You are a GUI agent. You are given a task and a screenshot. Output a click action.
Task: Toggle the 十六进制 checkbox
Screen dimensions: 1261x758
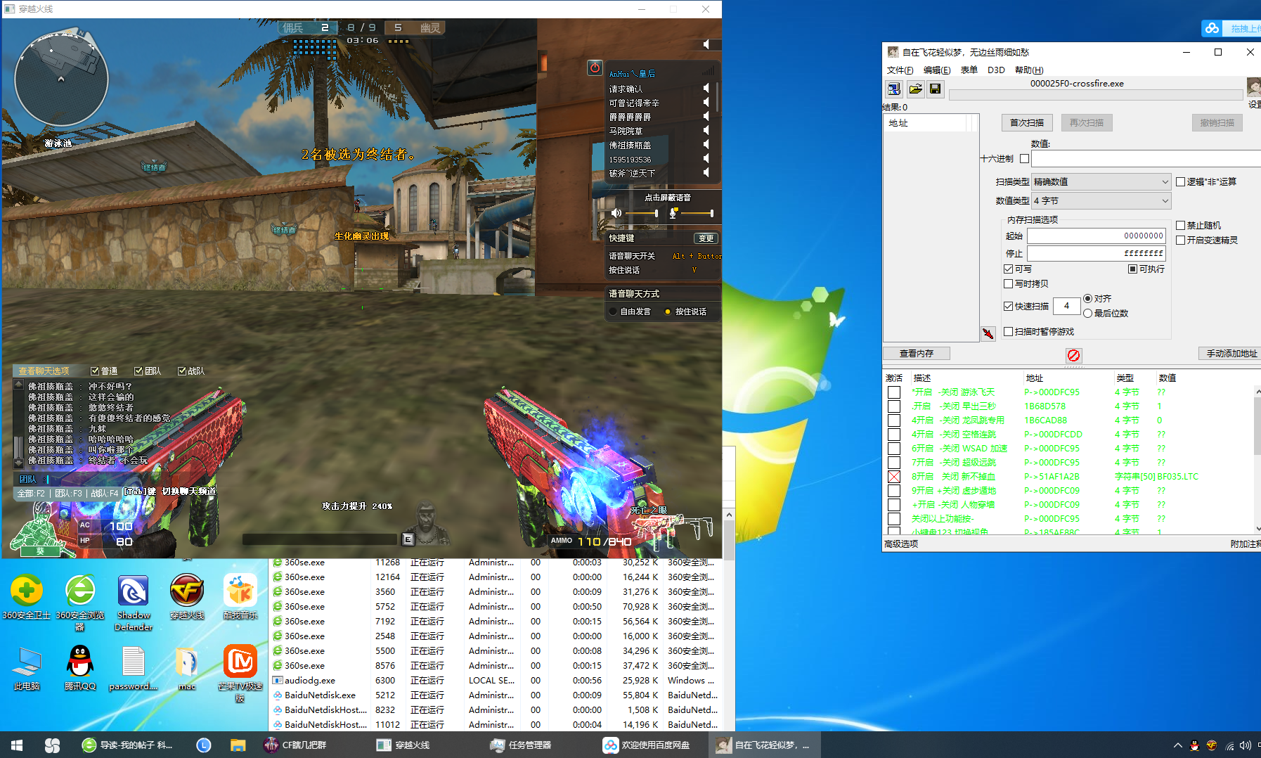pyautogui.click(x=1024, y=159)
